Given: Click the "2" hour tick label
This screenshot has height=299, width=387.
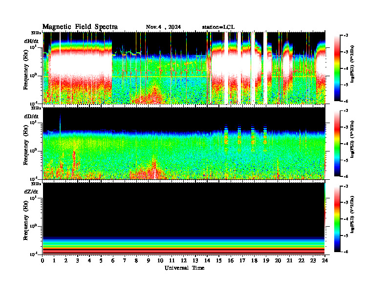Looking at the screenshot, I should point(66,260).
